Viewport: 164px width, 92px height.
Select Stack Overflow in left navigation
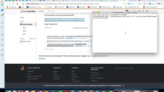pos(28,24)
